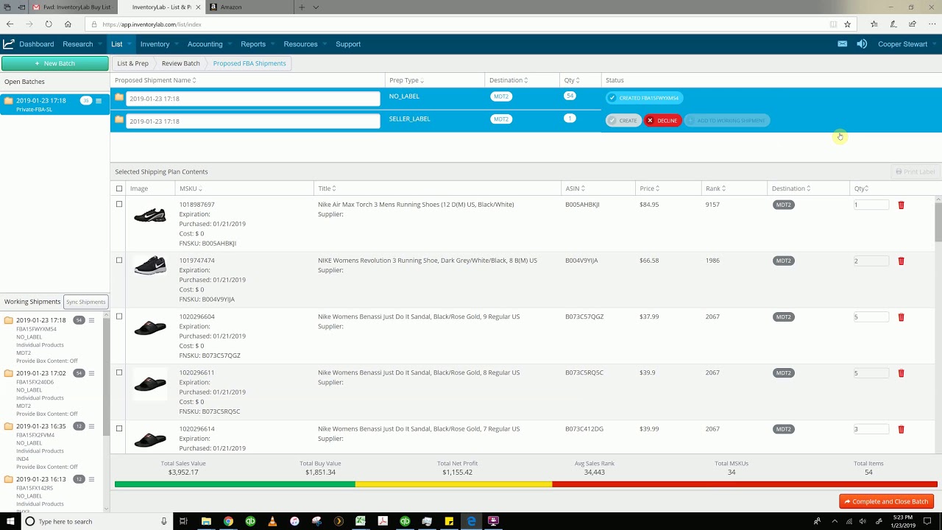
Task: Open VLC from the taskbar
Action: click(x=272, y=521)
